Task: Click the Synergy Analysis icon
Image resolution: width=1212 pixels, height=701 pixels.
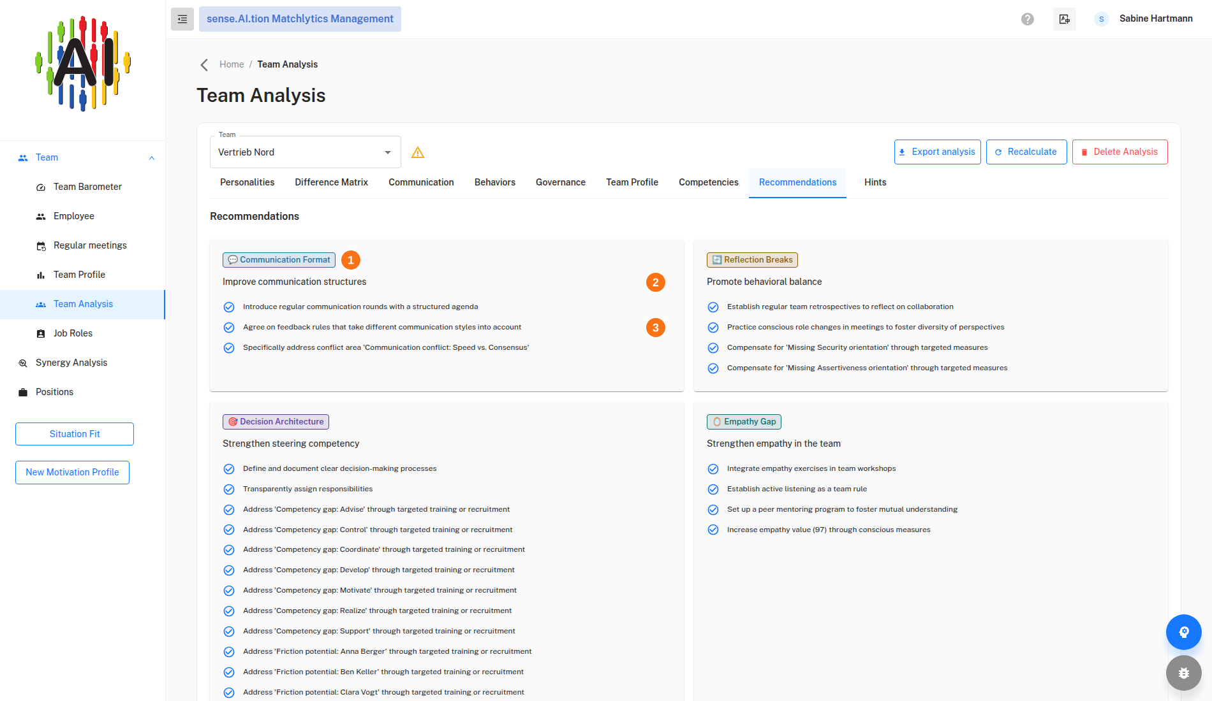Action: 23,363
